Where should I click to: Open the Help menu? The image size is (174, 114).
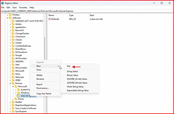[32, 7]
